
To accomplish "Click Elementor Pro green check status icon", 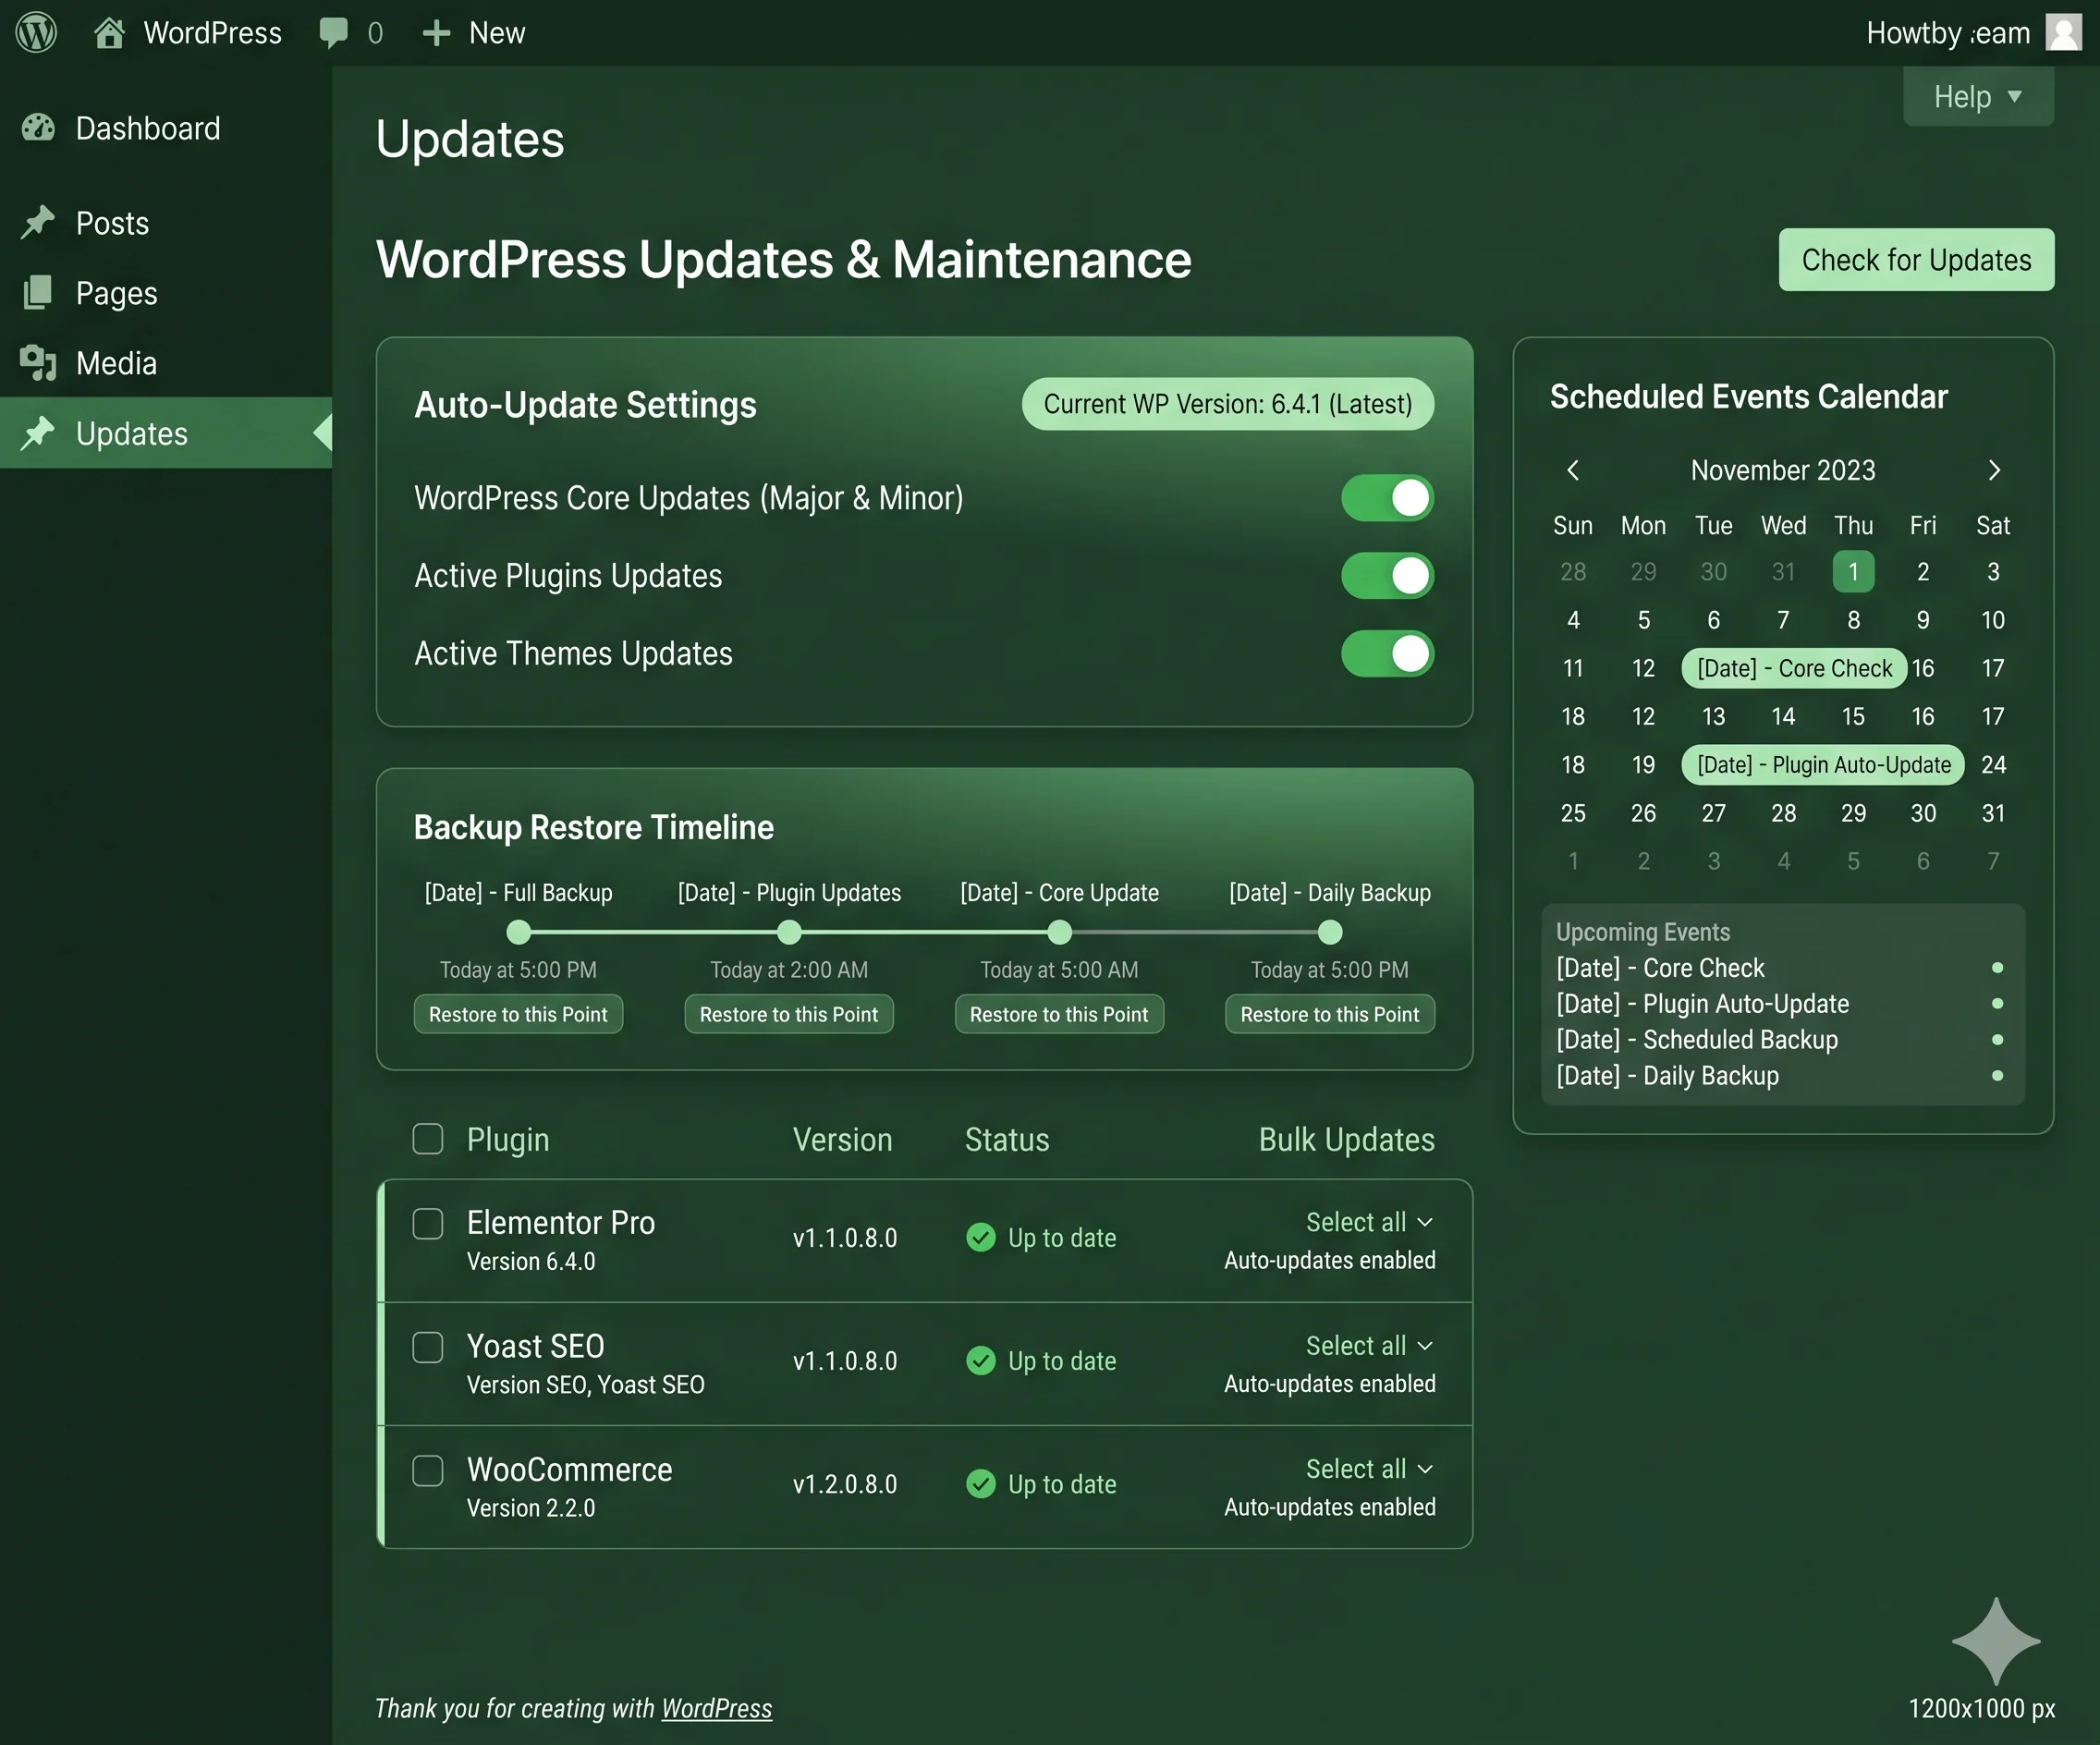I will [981, 1237].
